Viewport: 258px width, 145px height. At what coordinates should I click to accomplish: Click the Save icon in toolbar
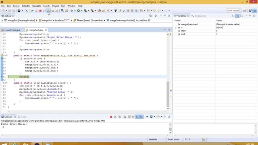(x=10, y=11)
